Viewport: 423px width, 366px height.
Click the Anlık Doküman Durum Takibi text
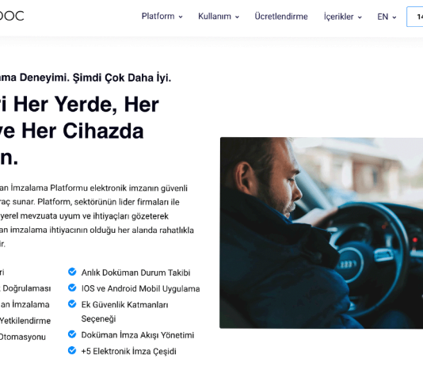coord(135,273)
